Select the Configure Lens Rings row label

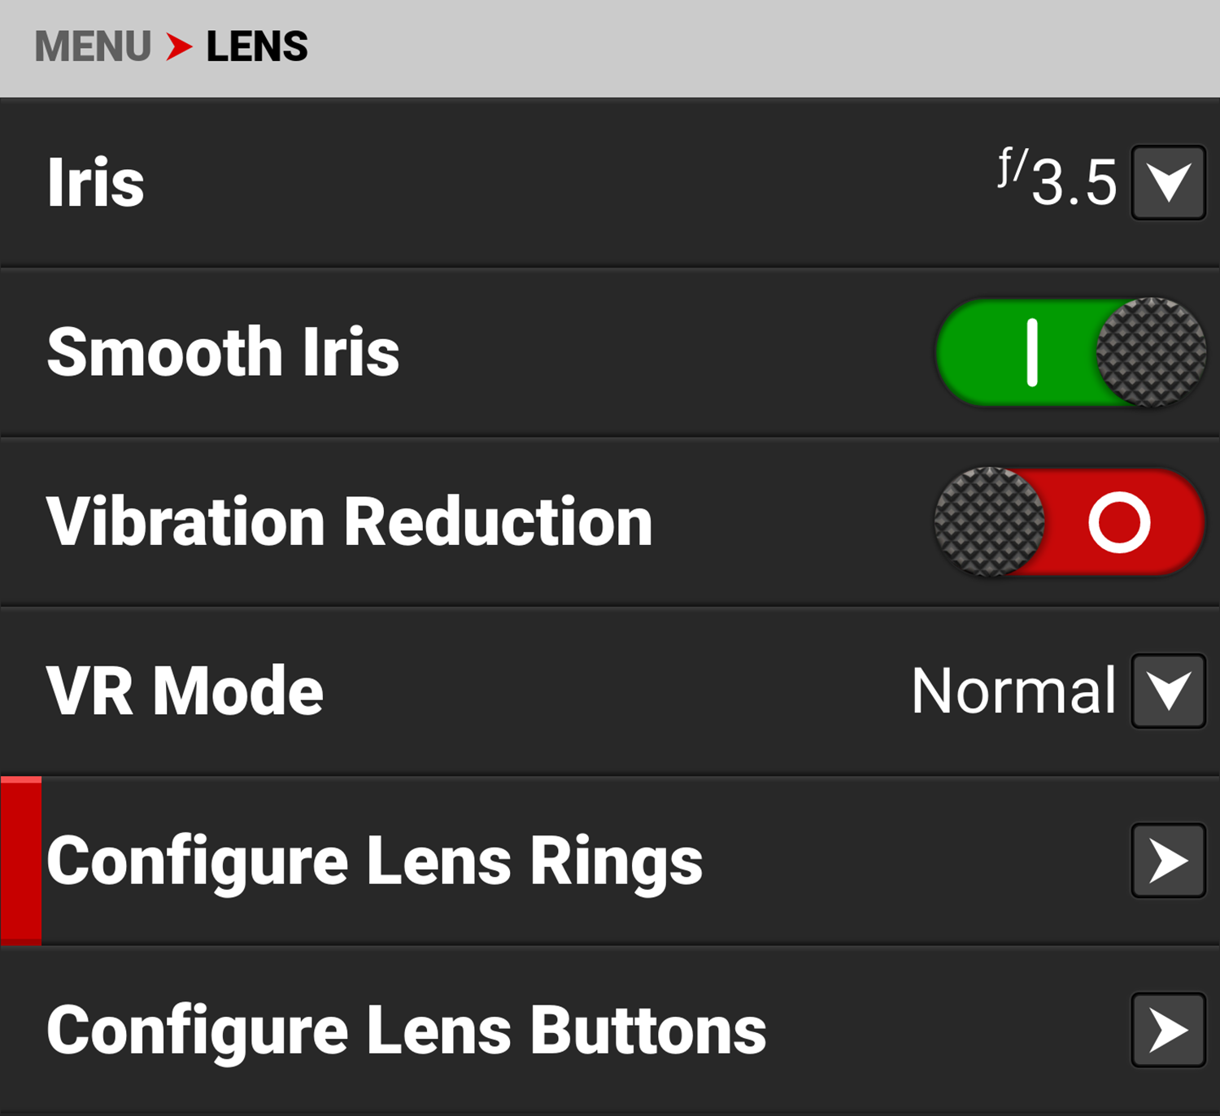click(374, 862)
